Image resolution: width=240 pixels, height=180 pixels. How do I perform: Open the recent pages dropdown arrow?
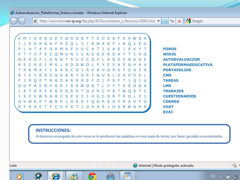click(x=28, y=21)
